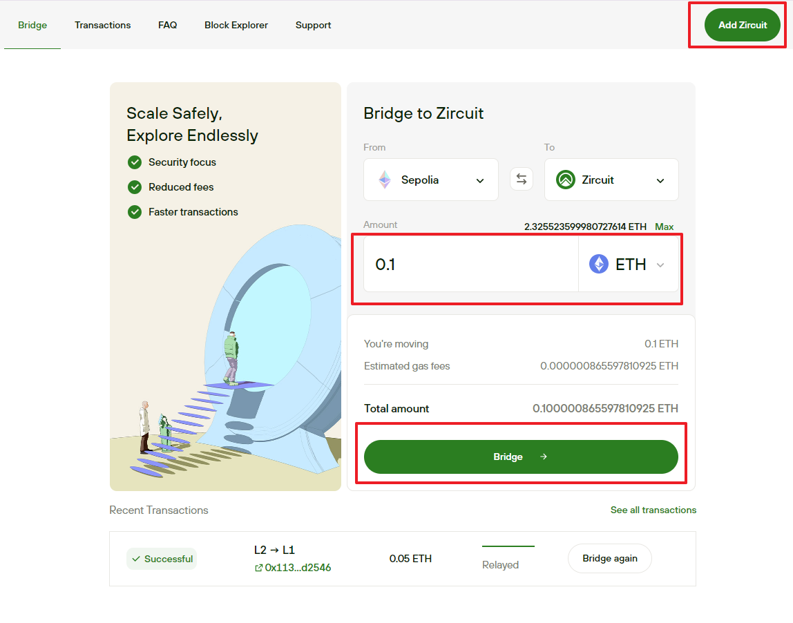Open transaction hash 0x113...d2546 link
The image size is (793, 623).
tap(298, 567)
